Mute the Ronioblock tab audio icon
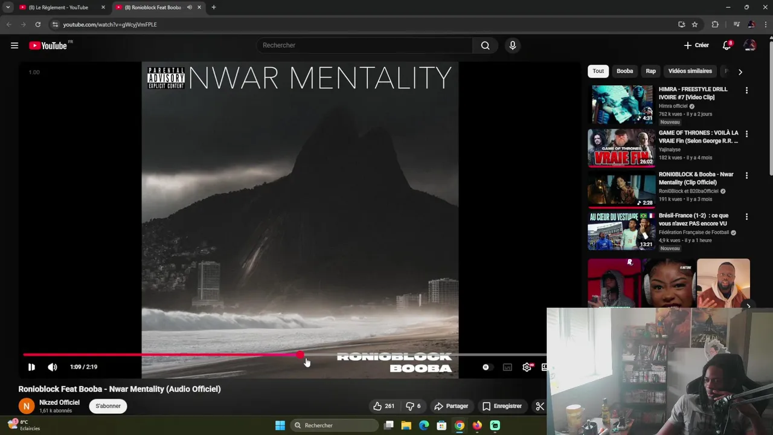 coord(190,7)
